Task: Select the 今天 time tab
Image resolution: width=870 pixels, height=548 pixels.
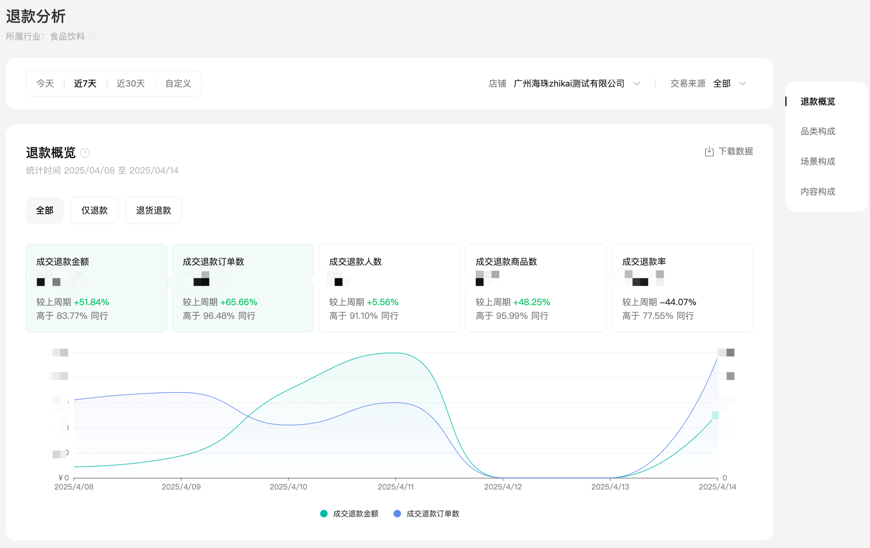Action: pos(45,83)
